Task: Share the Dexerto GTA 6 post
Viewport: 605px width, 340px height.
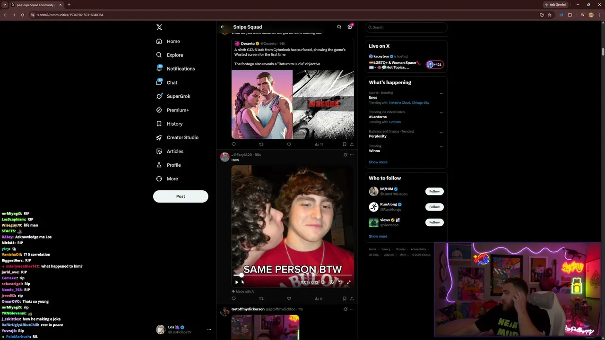Action: (x=351, y=144)
